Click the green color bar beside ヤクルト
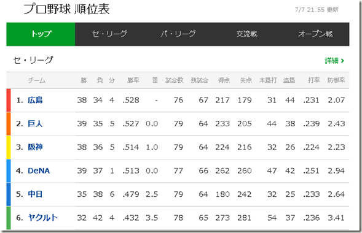The image size is (362, 233). (x=9, y=218)
